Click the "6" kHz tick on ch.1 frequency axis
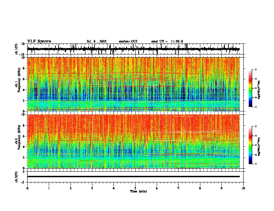 click(x=24, y=79)
